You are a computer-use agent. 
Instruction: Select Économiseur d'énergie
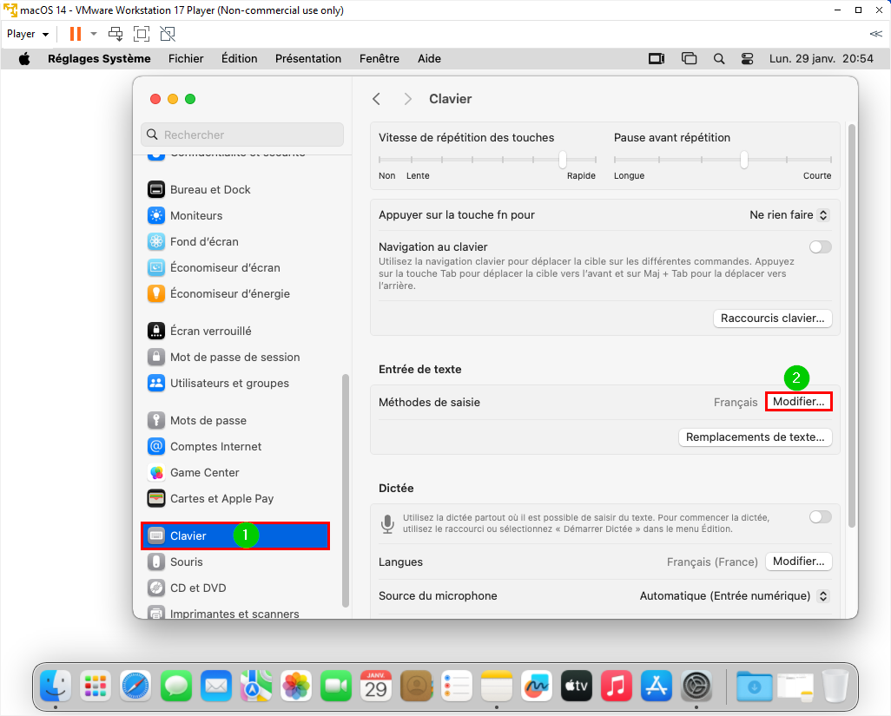pyautogui.click(x=219, y=294)
